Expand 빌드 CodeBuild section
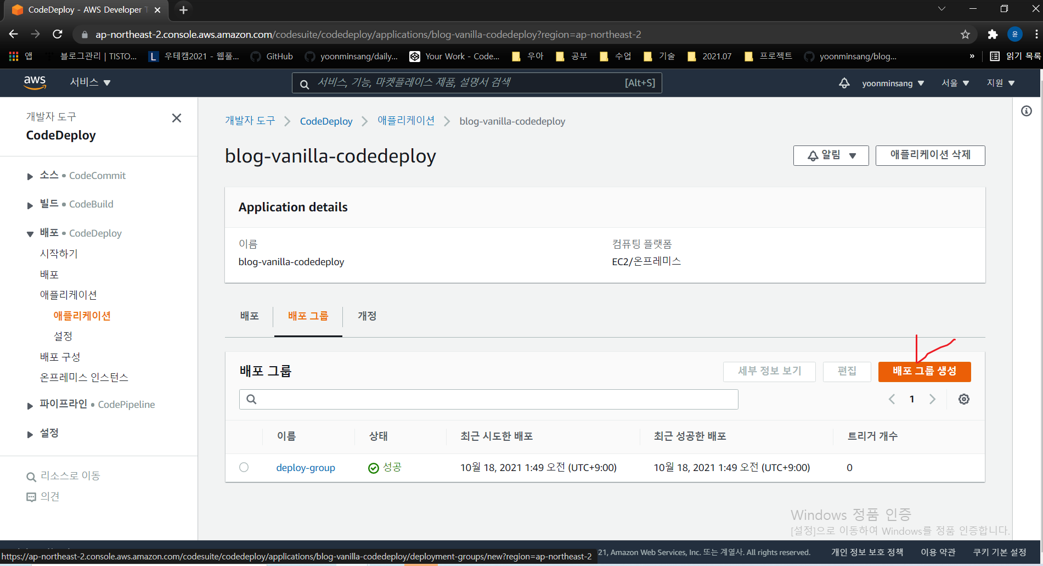 click(30, 205)
